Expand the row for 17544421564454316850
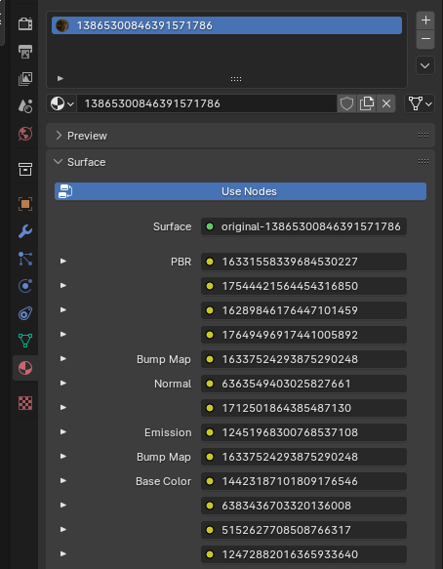Viewport: 443px width, 569px height. point(63,286)
